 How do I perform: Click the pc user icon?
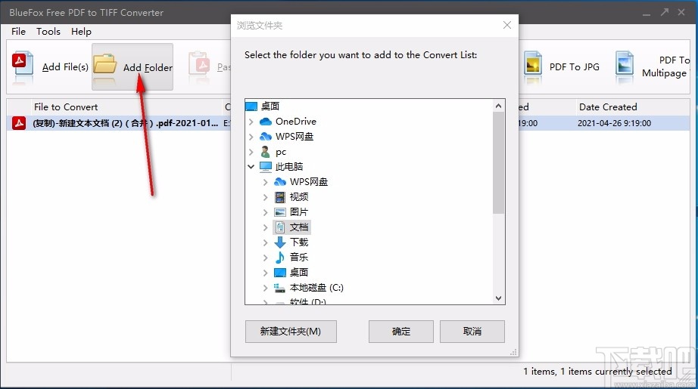(266, 152)
